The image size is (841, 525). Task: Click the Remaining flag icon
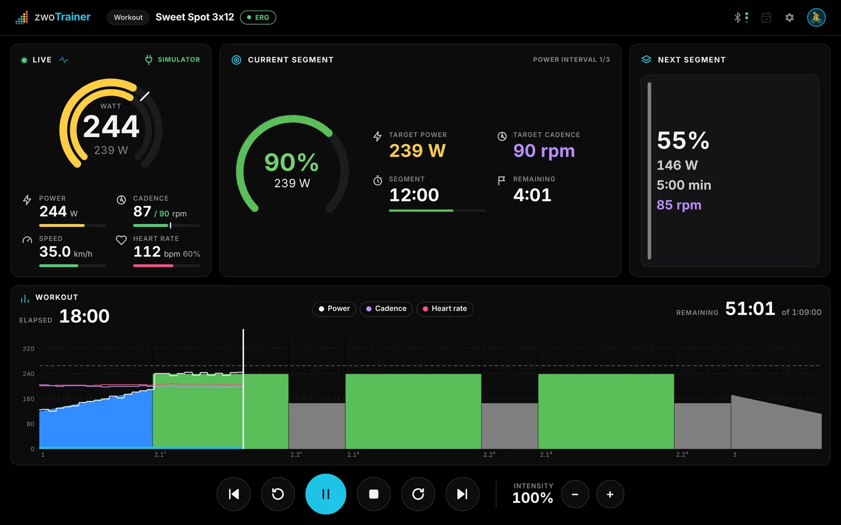(501, 181)
